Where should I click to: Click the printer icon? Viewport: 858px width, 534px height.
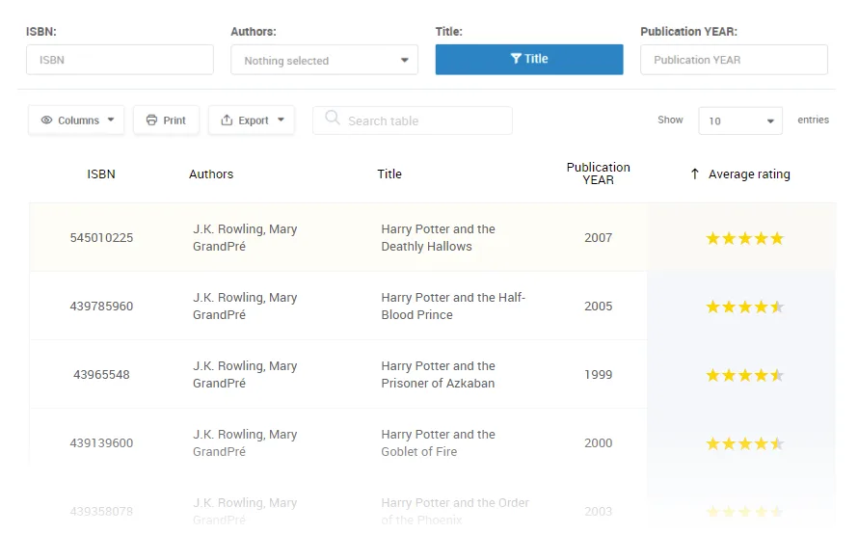[x=151, y=120]
